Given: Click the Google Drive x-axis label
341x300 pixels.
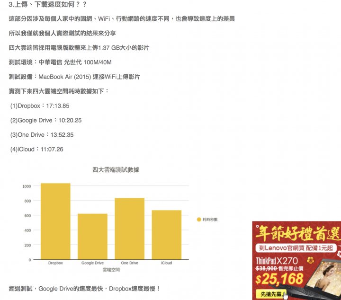Looking at the screenshot, I should [92, 263].
